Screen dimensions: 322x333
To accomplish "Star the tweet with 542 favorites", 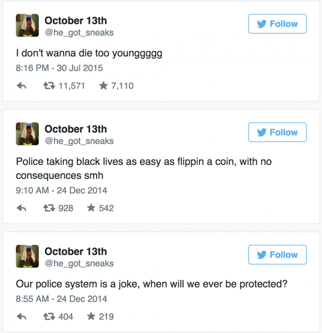I will coord(91,208).
